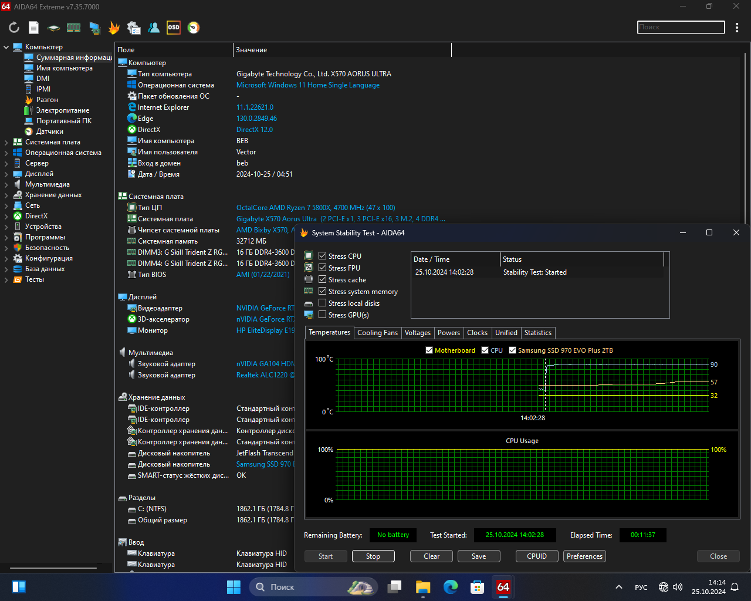Click the Clear button

[x=432, y=556]
